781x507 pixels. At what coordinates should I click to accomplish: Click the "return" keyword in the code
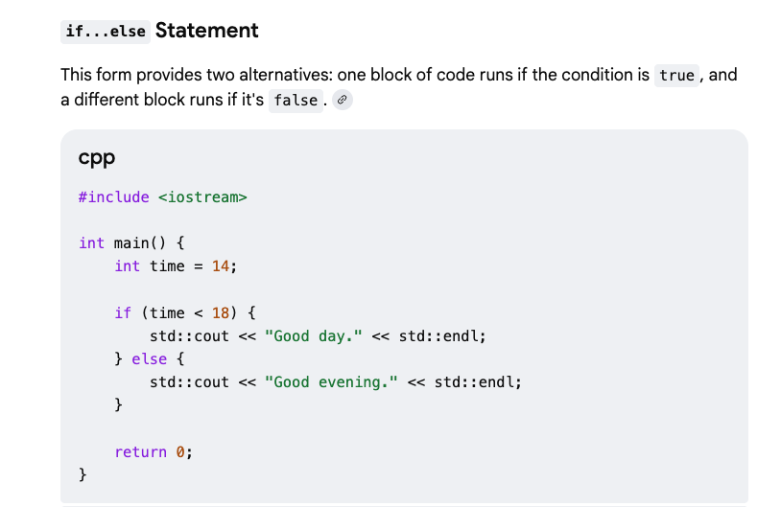click(141, 452)
